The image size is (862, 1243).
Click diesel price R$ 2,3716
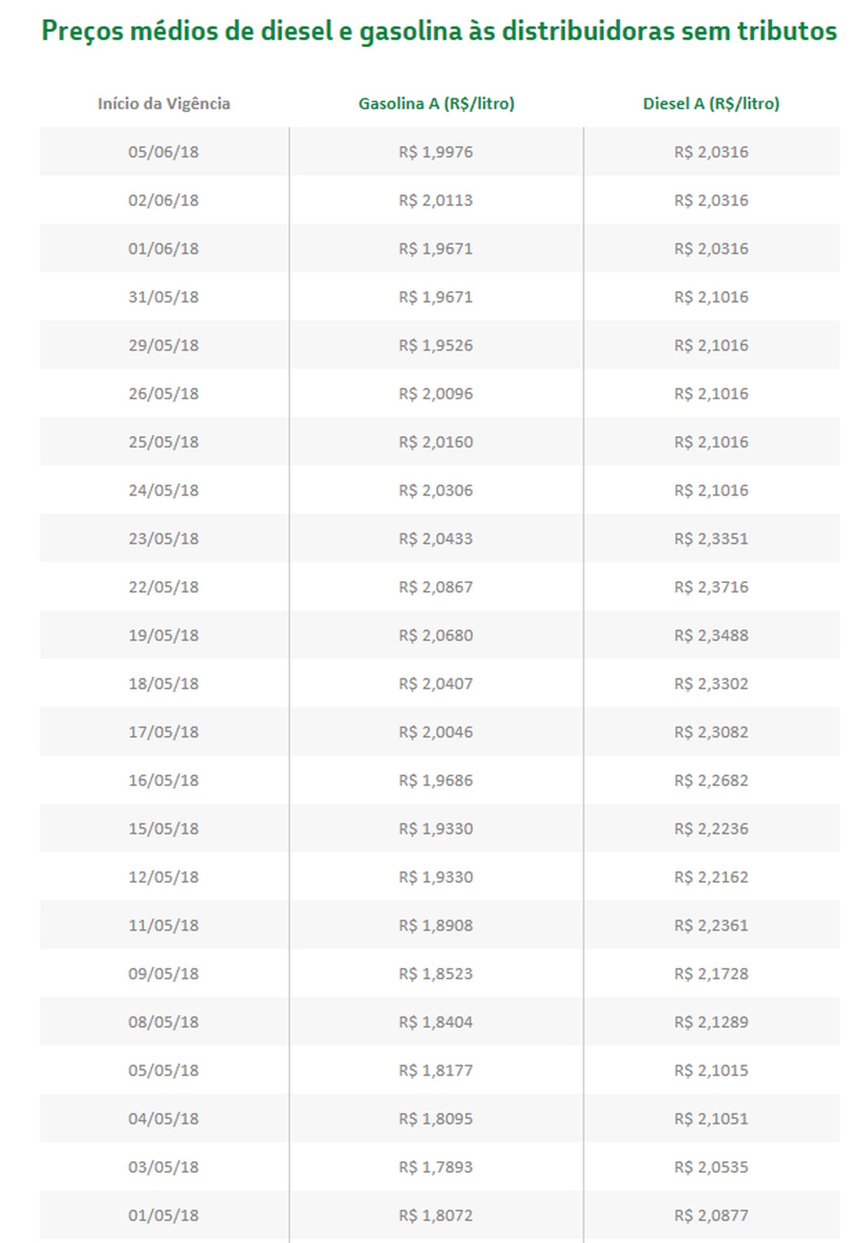coord(711,587)
